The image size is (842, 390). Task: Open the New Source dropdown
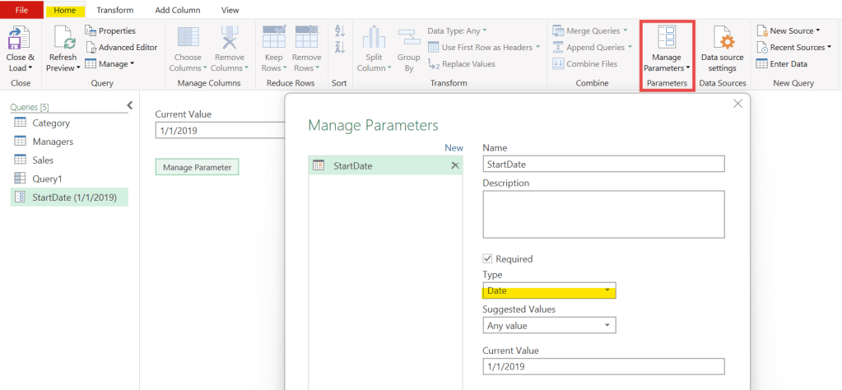793,30
